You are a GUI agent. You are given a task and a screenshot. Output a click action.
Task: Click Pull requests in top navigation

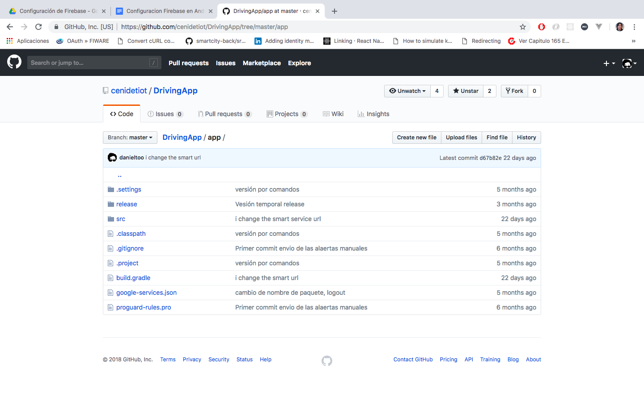[x=189, y=63]
